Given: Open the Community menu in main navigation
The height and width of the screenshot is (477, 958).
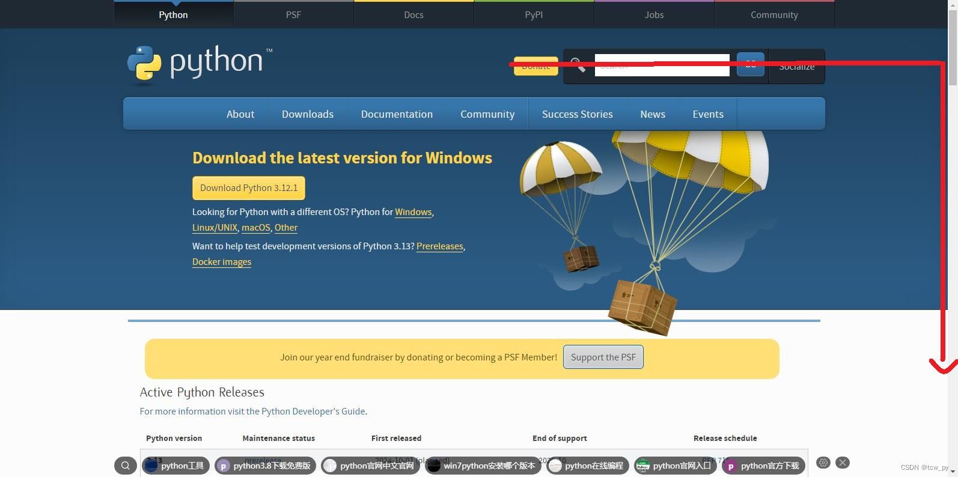Looking at the screenshot, I should click(x=487, y=114).
